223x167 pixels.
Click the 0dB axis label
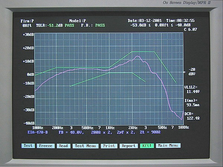(30, 75)
